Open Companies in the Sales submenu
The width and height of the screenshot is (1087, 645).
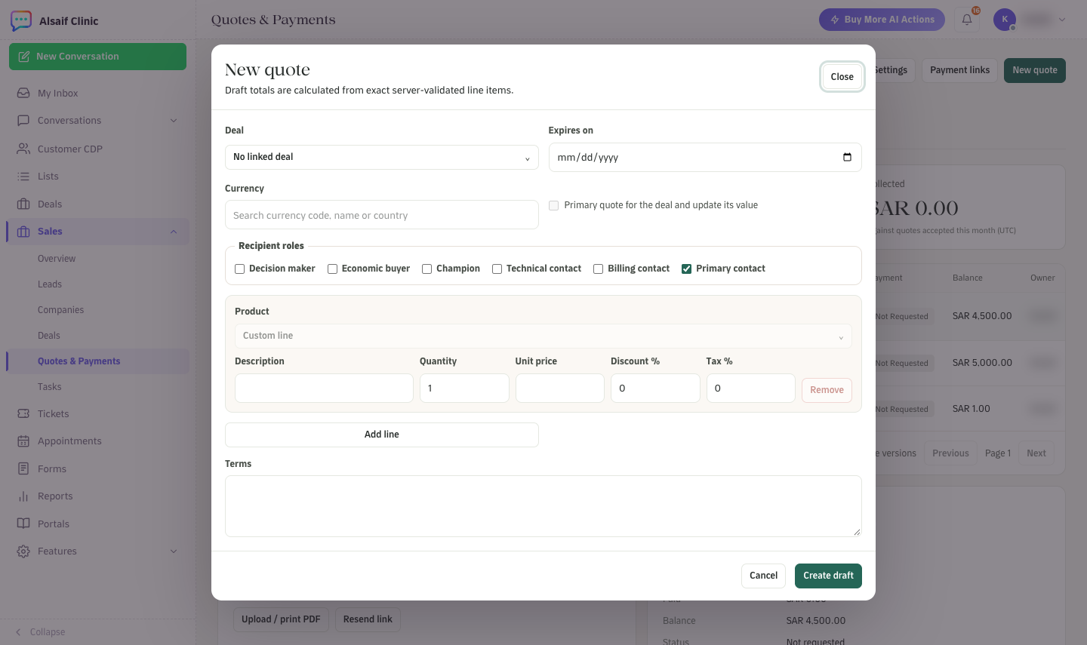point(60,310)
